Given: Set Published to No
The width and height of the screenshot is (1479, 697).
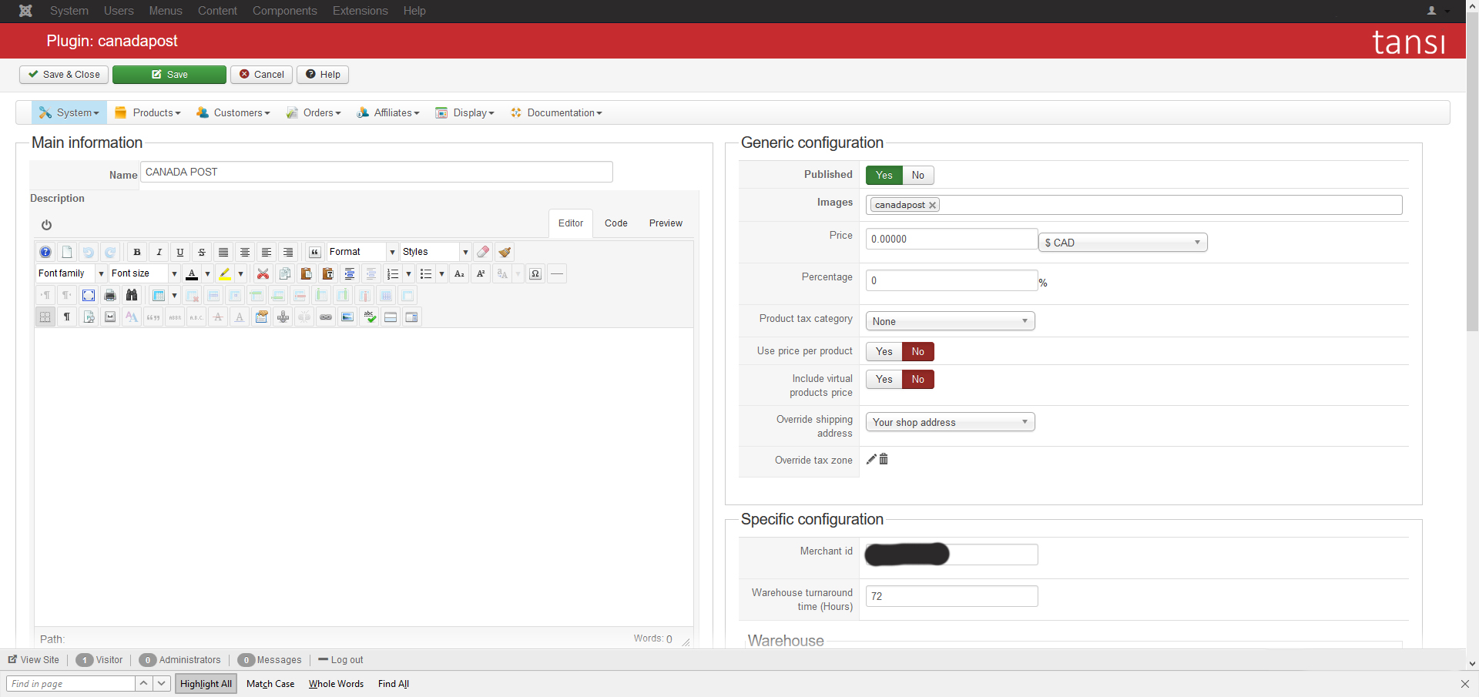Looking at the screenshot, I should 918,175.
